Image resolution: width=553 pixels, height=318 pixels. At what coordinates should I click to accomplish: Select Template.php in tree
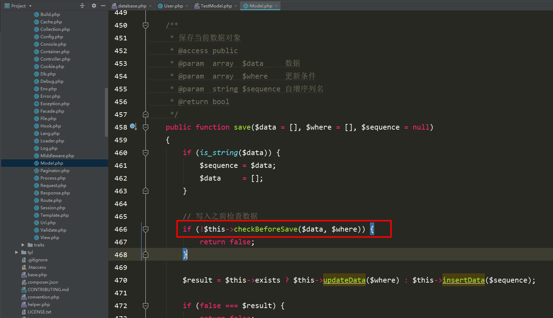tap(55, 215)
